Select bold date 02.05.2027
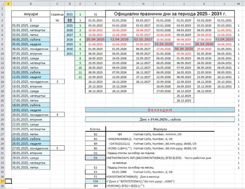 tap(143, 40)
